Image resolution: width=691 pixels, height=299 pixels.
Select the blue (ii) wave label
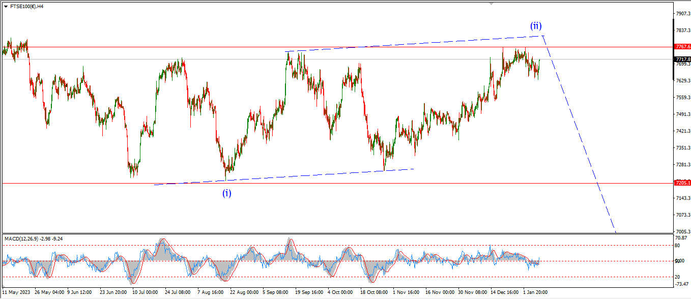(535, 25)
